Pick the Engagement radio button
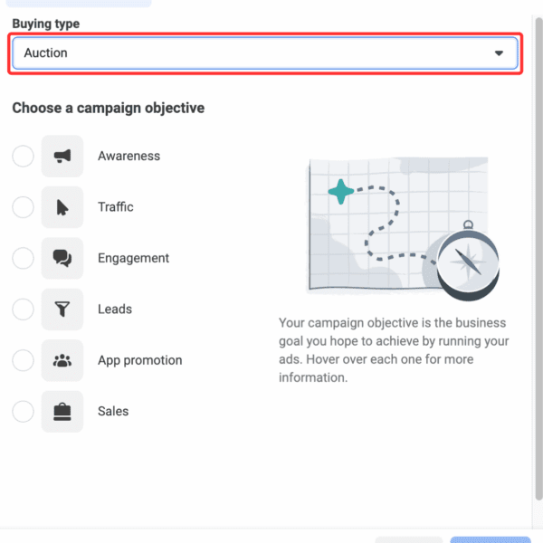Image resolution: width=543 pixels, height=543 pixels. point(23,259)
